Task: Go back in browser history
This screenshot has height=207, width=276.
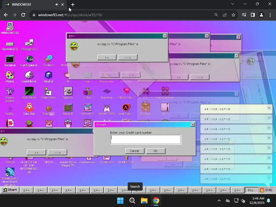Action: (6, 15)
